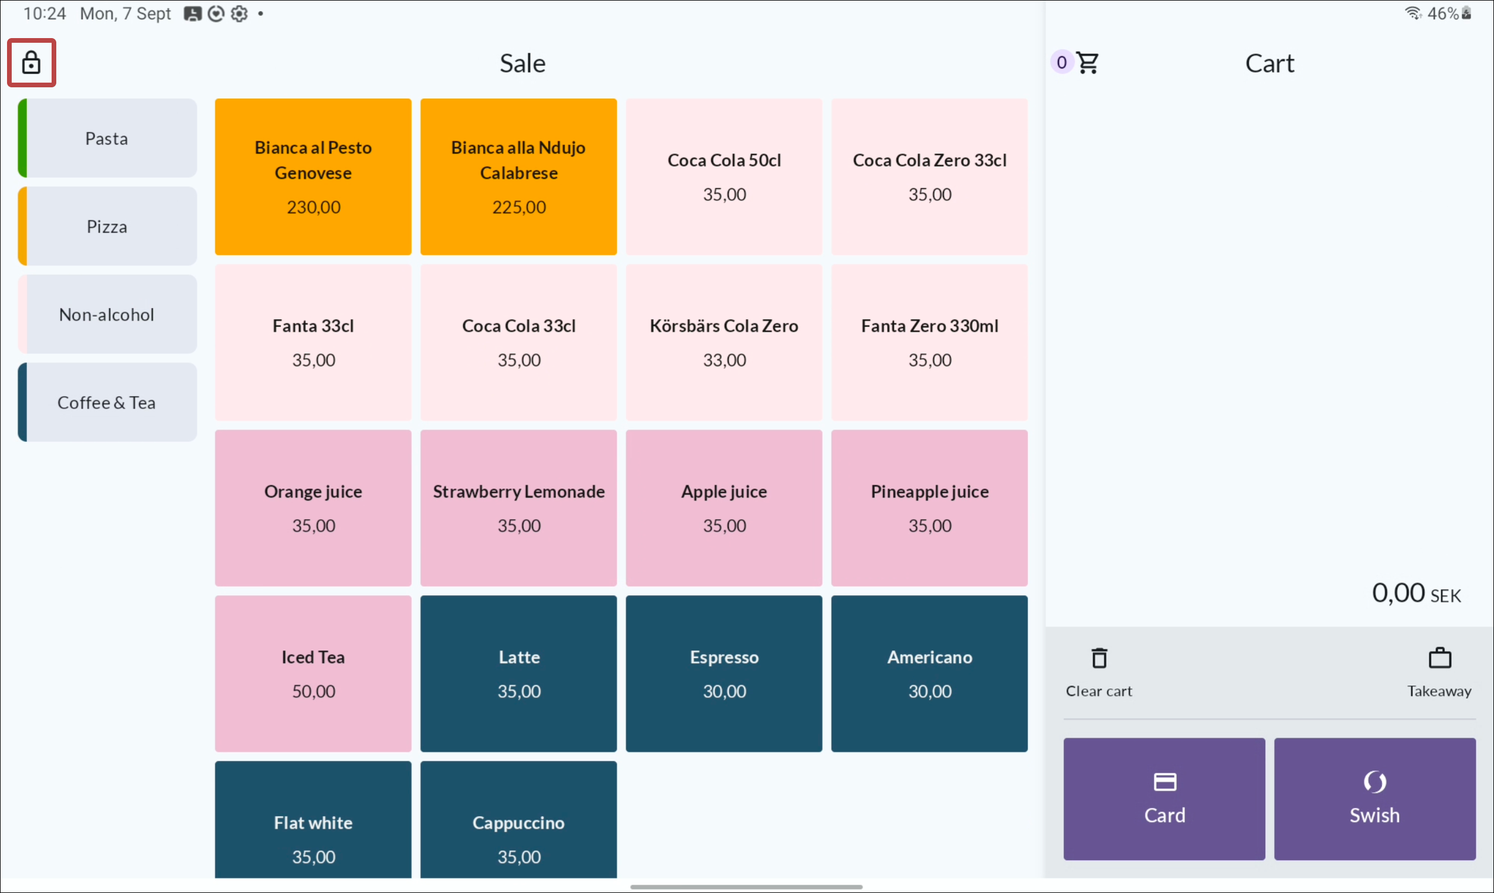
Task: Click the cart item count badge
Action: click(1062, 62)
